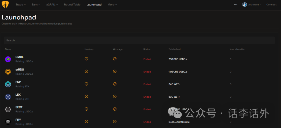
Task: Click the GMBL token icon
Action: (x=8, y=59)
